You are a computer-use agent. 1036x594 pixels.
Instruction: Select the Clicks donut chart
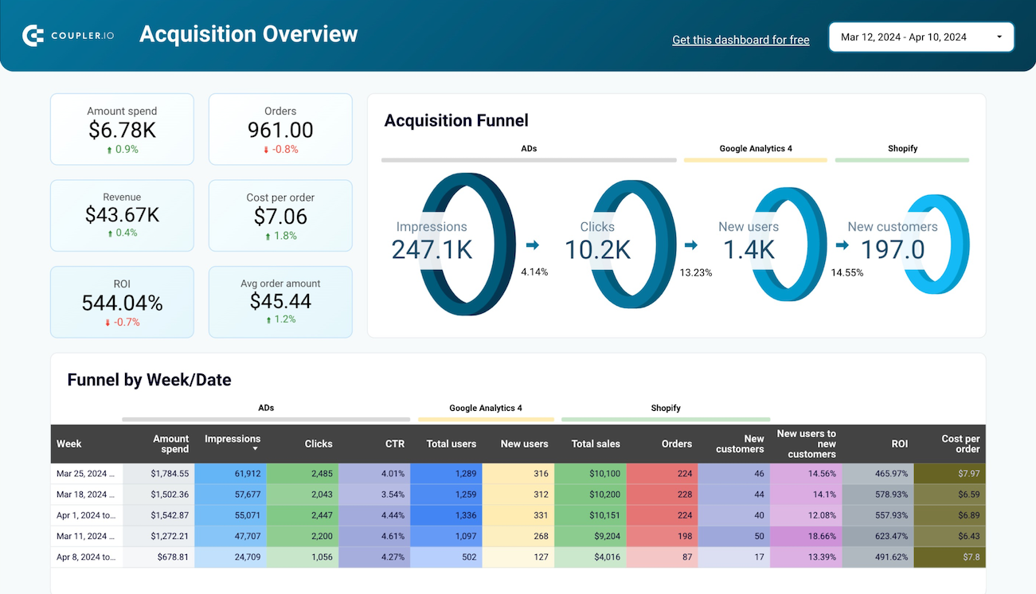click(x=631, y=243)
